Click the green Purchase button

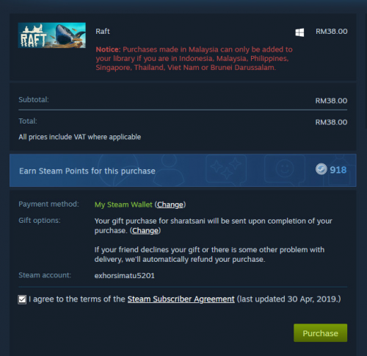[320, 333]
